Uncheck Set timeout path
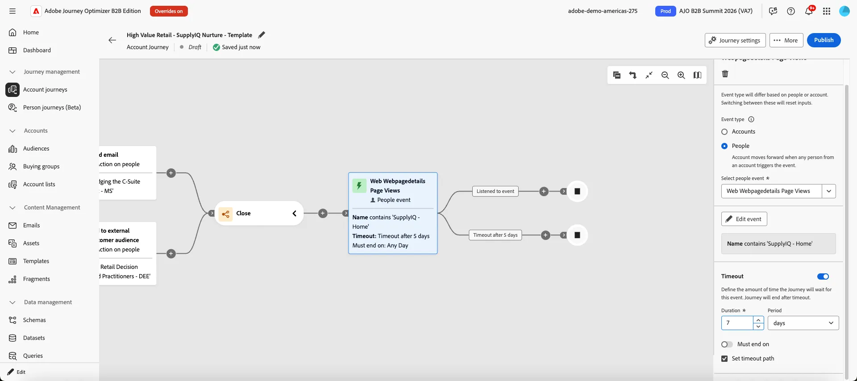 point(724,359)
